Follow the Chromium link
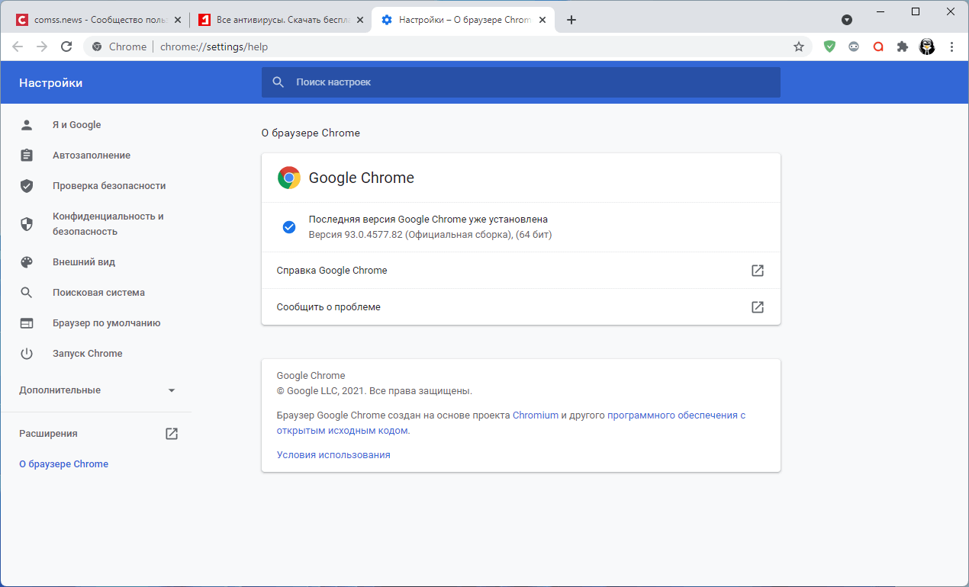This screenshot has width=969, height=587. coord(536,415)
